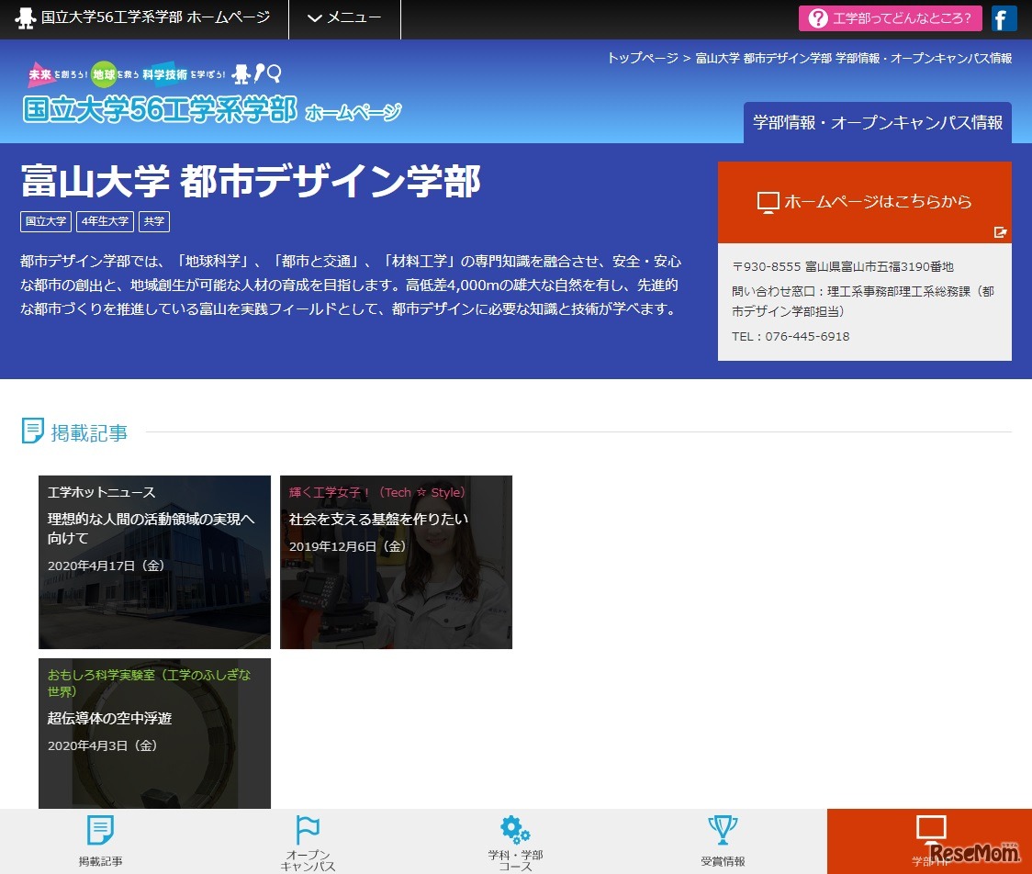Click the 掲載記事 document icon in bottom bar
Image resolution: width=1032 pixels, height=874 pixels.
pyautogui.click(x=100, y=830)
